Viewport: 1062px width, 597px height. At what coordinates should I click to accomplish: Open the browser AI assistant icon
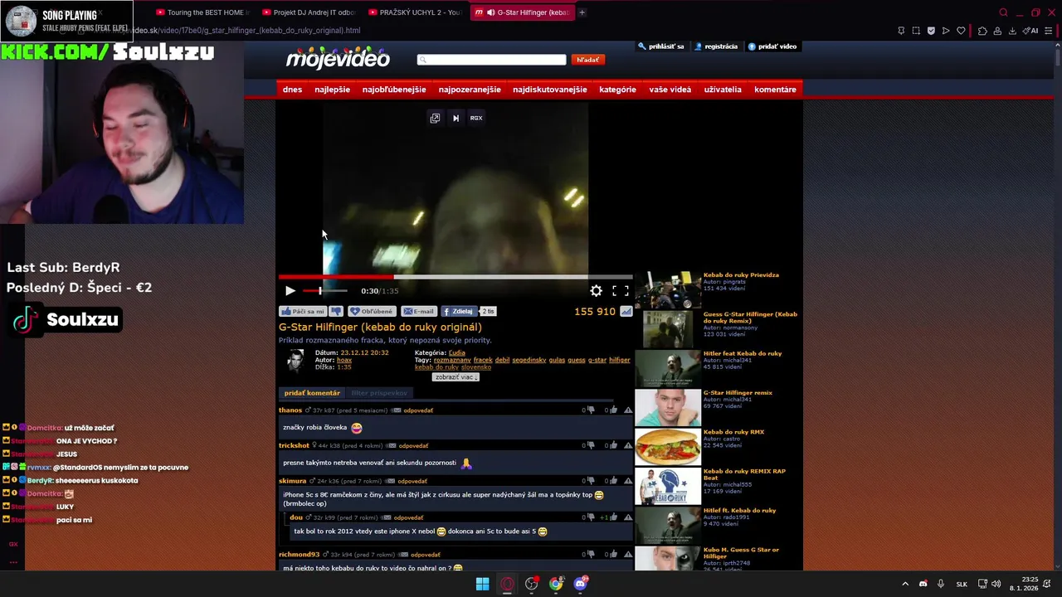pyautogui.click(x=1030, y=31)
